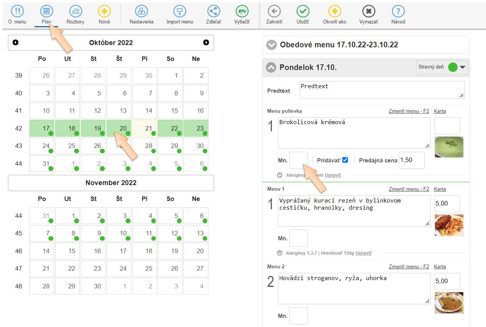Print the menu with Vytlačiť icon

click(x=242, y=12)
